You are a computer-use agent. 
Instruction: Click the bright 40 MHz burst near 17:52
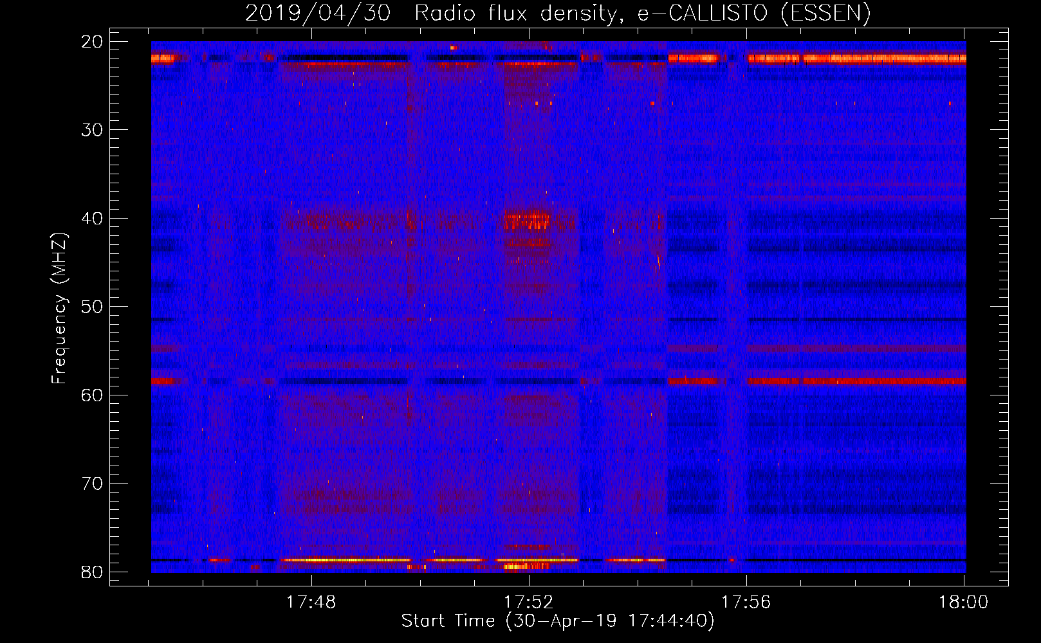[x=526, y=220]
